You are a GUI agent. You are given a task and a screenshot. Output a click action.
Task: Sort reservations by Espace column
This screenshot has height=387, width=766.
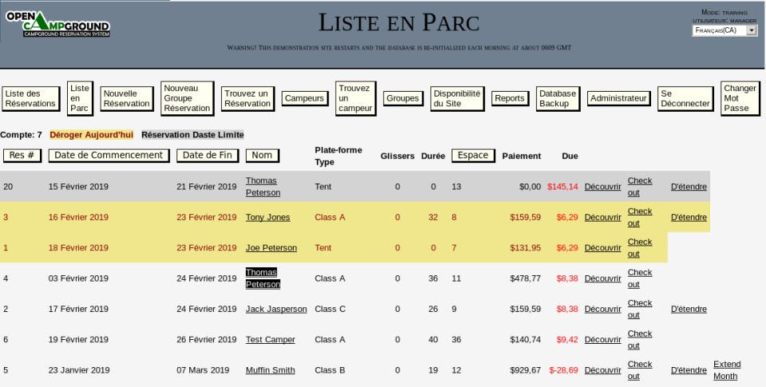pos(473,156)
